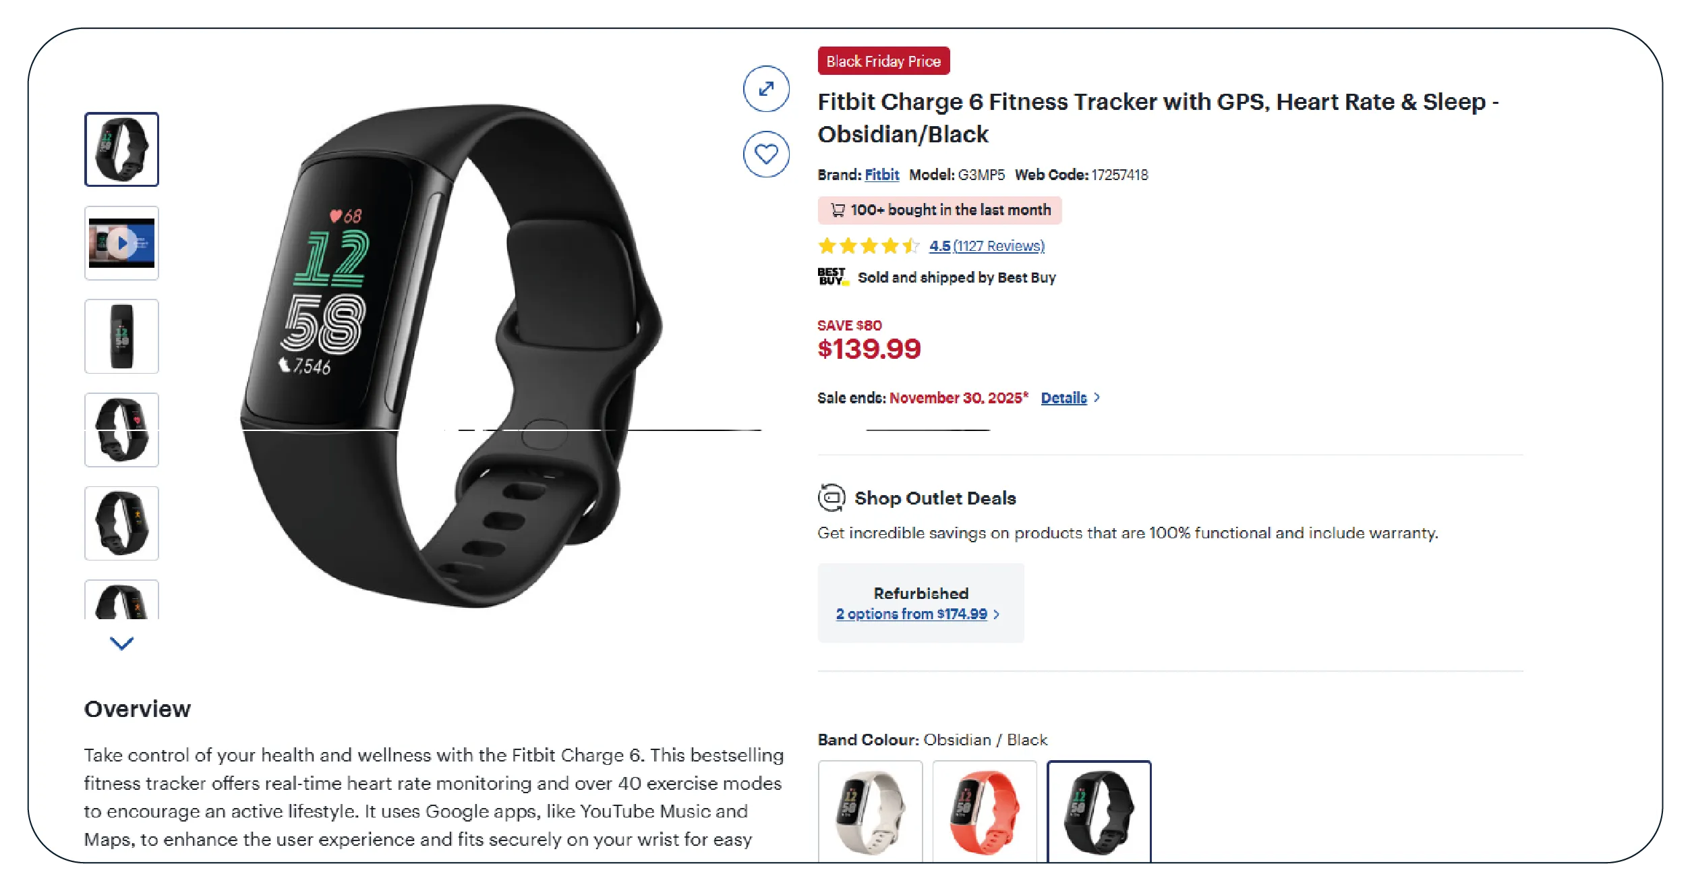Select the Coral orange band colour
This screenshot has width=1692, height=891.
point(985,812)
